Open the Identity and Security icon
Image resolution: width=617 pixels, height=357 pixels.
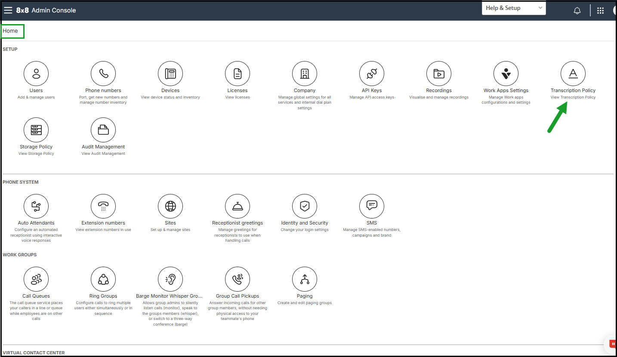point(305,206)
